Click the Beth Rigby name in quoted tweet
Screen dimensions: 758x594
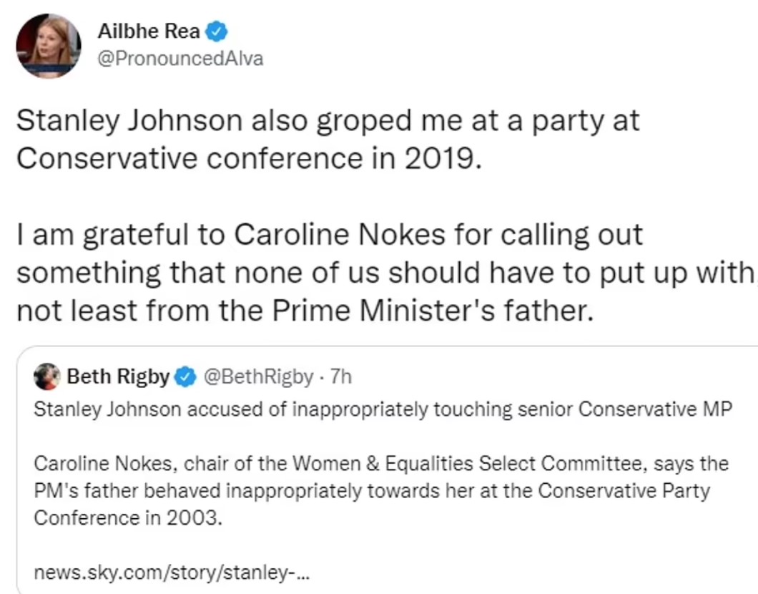(118, 376)
